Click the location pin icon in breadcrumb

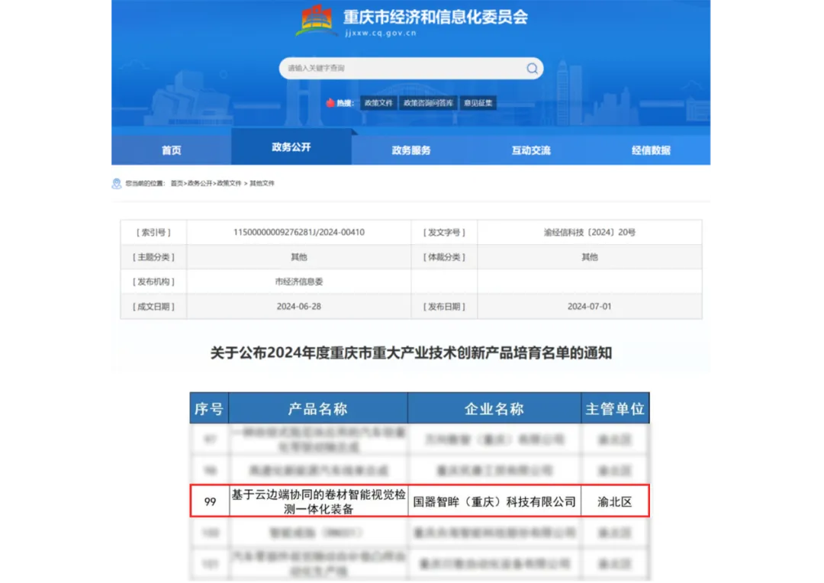coord(117,184)
